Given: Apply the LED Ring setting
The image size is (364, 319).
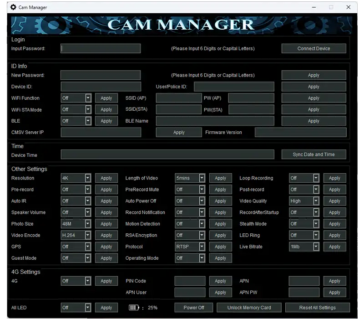Looking at the screenshot, I should pos(334,235).
